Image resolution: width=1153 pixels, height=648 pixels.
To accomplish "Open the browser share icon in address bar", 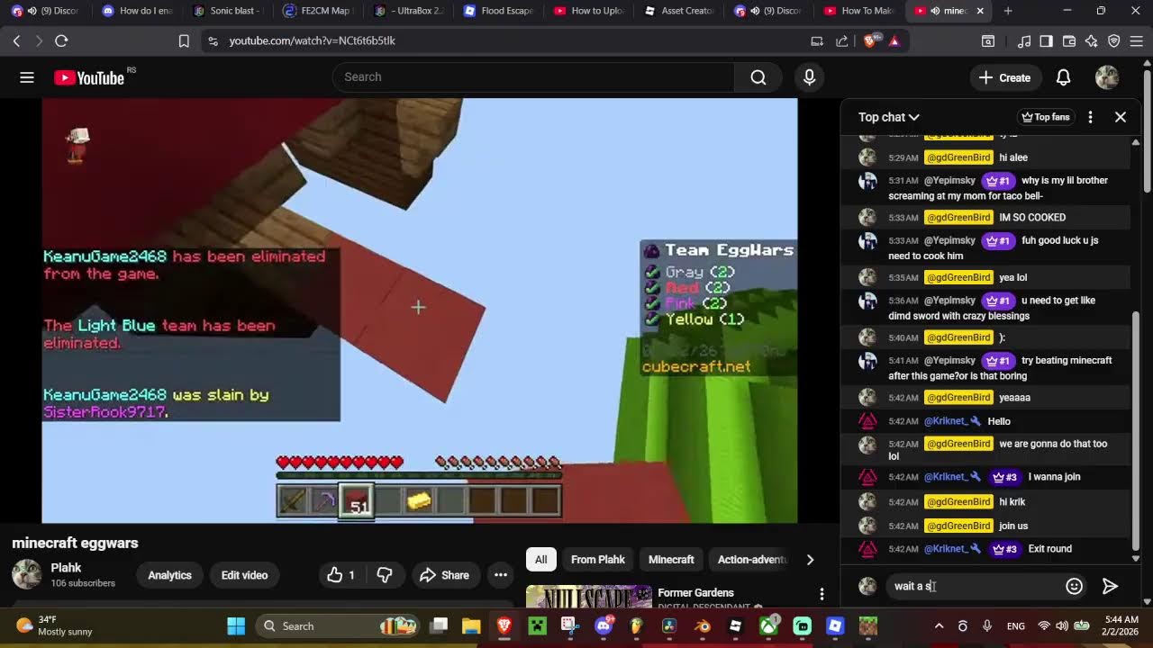I will (x=842, y=40).
